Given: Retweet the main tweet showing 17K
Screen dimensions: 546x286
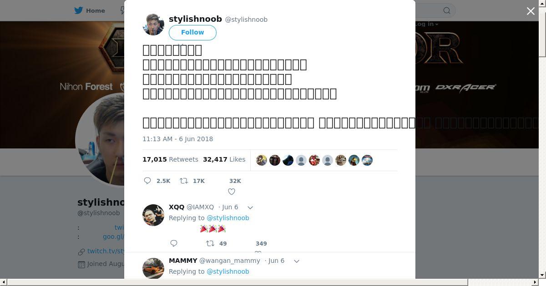Looking at the screenshot, I should [x=184, y=181].
